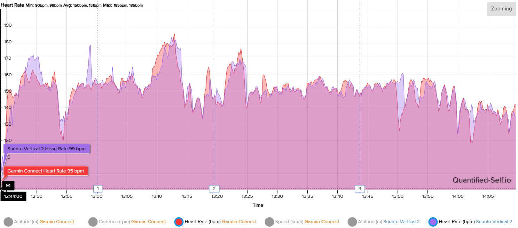This screenshot has height=228, width=518.
Task: Click the Quantified-Self.io watermark
Action: (x=481, y=180)
